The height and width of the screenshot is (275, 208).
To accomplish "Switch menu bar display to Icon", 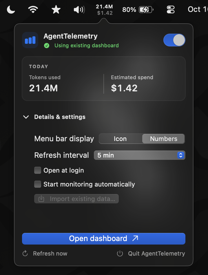I will pos(120,139).
